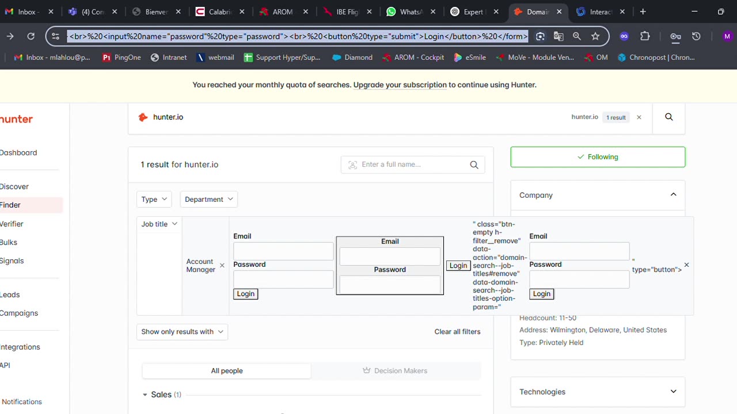Open the Show only results with dropdown
Image resolution: width=737 pixels, height=414 pixels.
[182, 332]
